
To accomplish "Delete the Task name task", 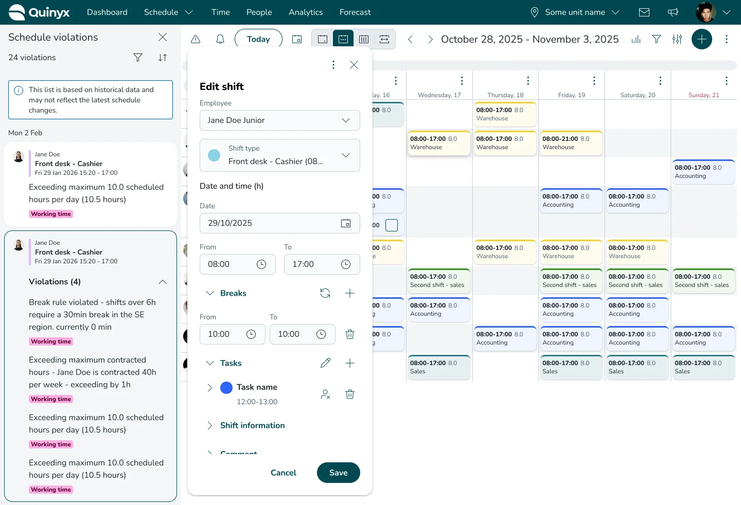I will click(x=350, y=394).
